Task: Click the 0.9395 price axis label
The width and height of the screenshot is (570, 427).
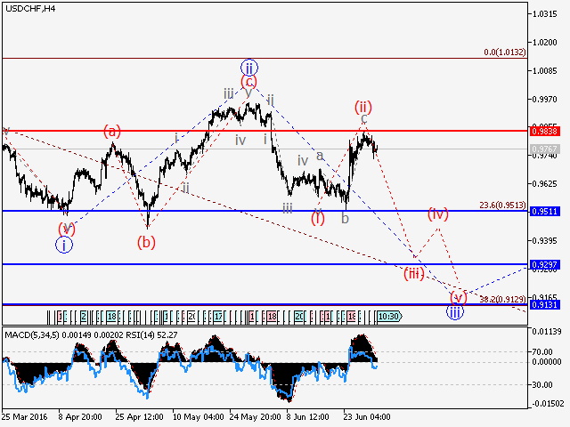Action: tap(544, 241)
